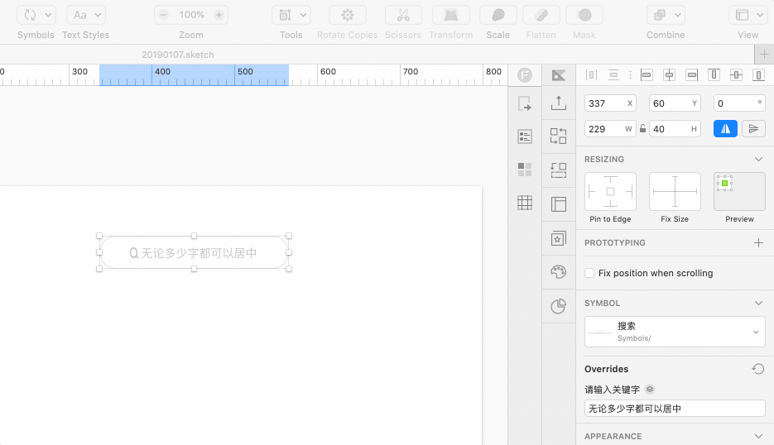Click the grid icon in left plugin column

[524, 203]
